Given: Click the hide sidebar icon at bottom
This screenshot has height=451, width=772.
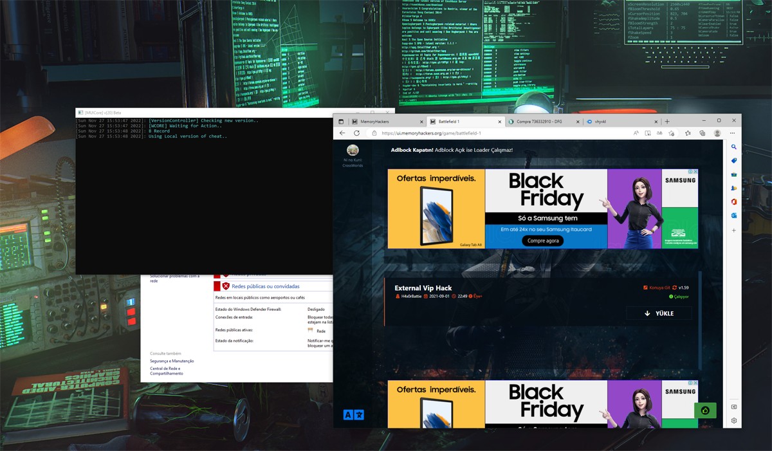Looking at the screenshot, I should pos(734,407).
